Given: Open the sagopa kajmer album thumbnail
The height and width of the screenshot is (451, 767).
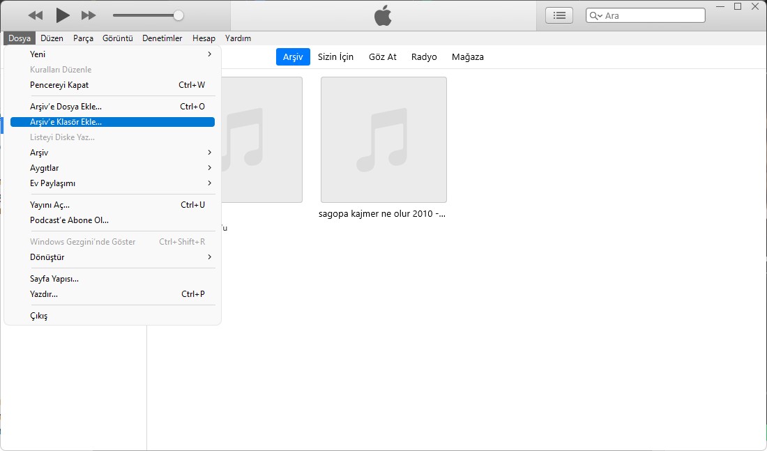Looking at the screenshot, I should coord(383,139).
